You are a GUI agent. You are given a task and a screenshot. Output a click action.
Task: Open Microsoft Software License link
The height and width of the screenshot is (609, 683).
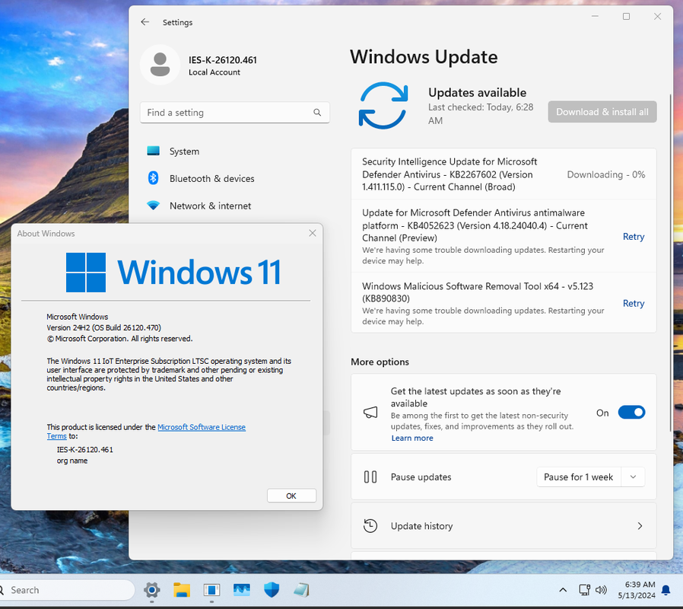tap(202, 427)
